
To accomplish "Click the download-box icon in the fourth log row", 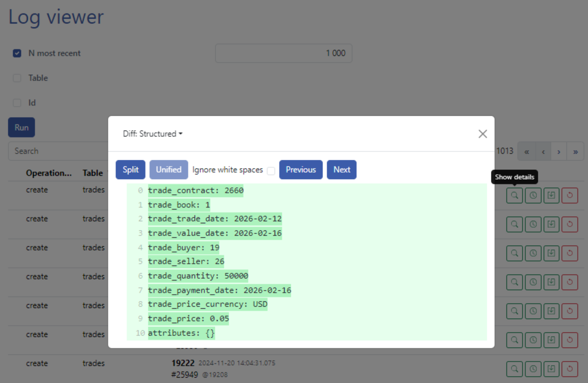I will tap(551, 282).
